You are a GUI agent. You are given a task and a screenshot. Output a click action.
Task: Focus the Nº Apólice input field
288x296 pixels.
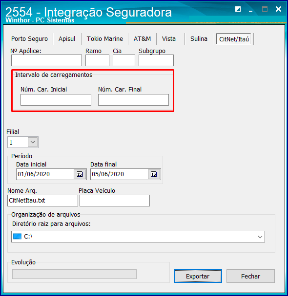tap(46, 60)
